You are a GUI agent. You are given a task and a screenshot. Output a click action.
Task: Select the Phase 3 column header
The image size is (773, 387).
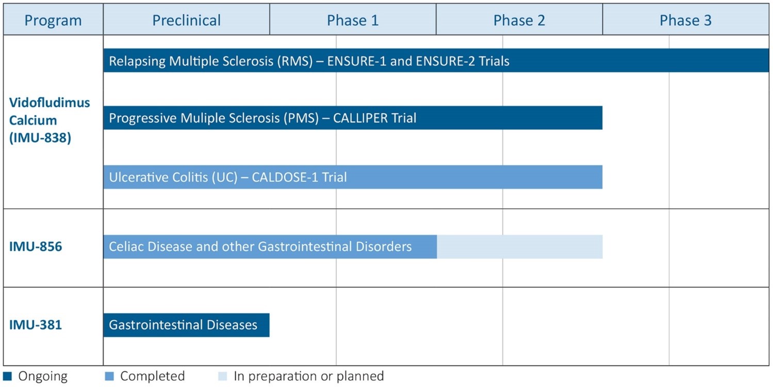point(685,21)
